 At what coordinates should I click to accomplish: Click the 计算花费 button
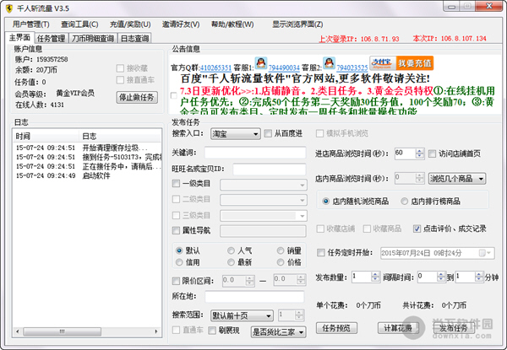click(398, 328)
